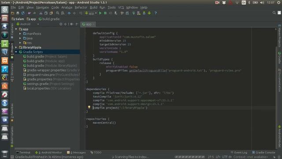This screenshot has width=282, height=159.
Task: Select build.gradle (Project: Salam) file
Action: (x=45, y=57)
